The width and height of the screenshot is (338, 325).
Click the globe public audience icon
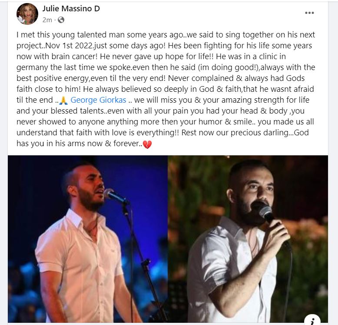61,20
